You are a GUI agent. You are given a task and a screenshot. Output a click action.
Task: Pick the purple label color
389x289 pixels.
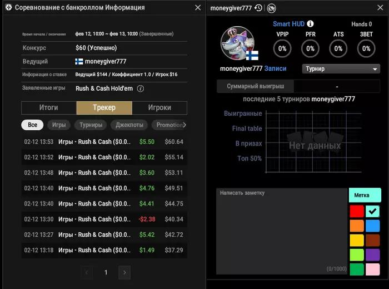pos(372,255)
